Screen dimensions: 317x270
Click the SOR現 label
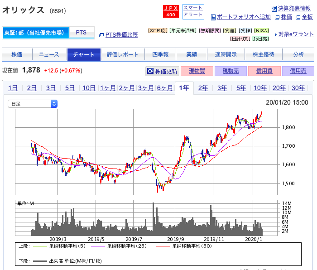click(x=158, y=30)
